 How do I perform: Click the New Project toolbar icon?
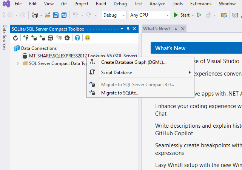pyautogui.click(x=35, y=15)
